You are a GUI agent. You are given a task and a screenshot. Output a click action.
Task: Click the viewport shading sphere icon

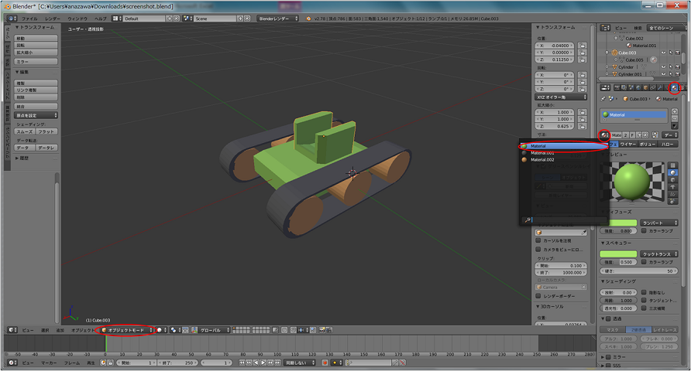pyautogui.click(x=160, y=330)
